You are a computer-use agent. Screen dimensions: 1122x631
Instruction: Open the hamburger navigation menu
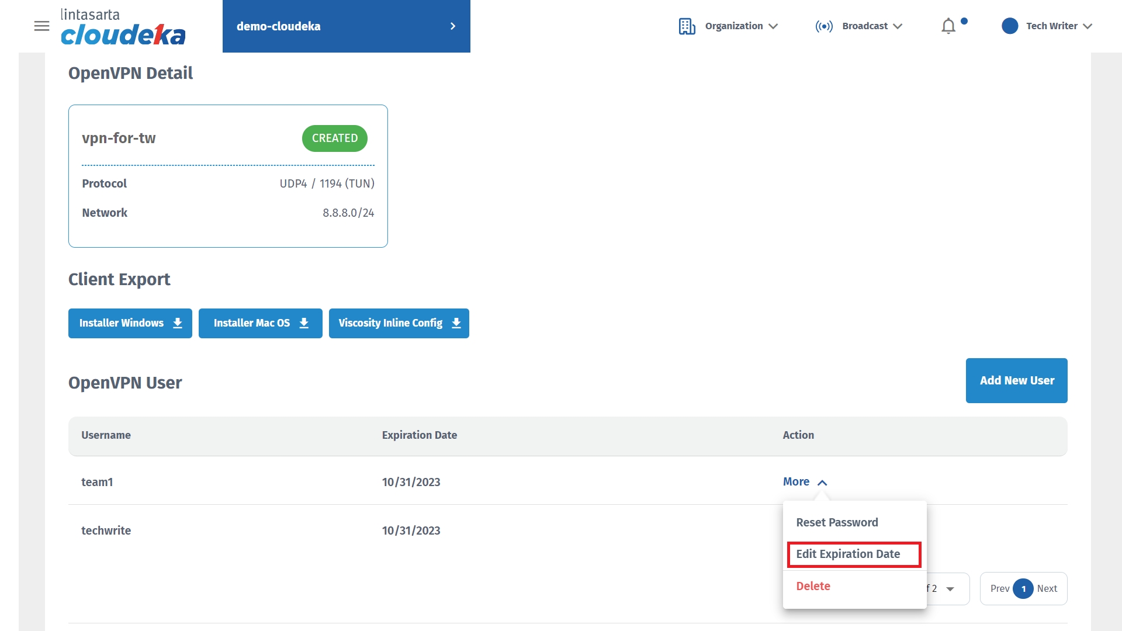pyautogui.click(x=41, y=26)
